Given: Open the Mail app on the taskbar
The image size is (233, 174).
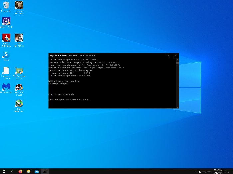Looking at the screenshot, I should click(x=37, y=171).
